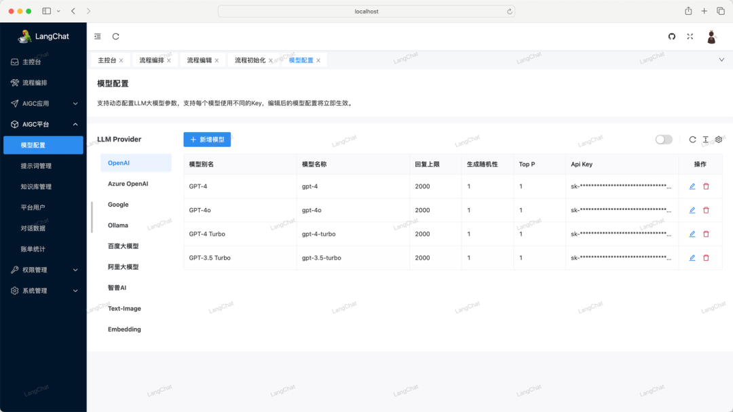Switch to the 主控台 tab
Image resolution: width=733 pixels, height=412 pixels.
105,60
